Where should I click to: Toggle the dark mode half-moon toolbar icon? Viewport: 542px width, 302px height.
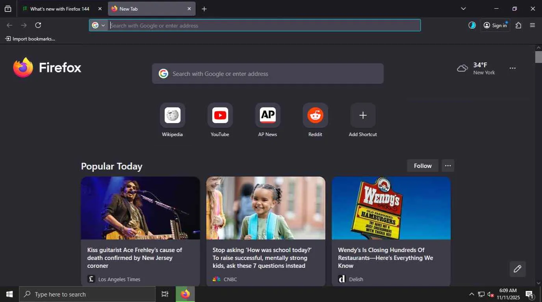[x=472, y=25]
